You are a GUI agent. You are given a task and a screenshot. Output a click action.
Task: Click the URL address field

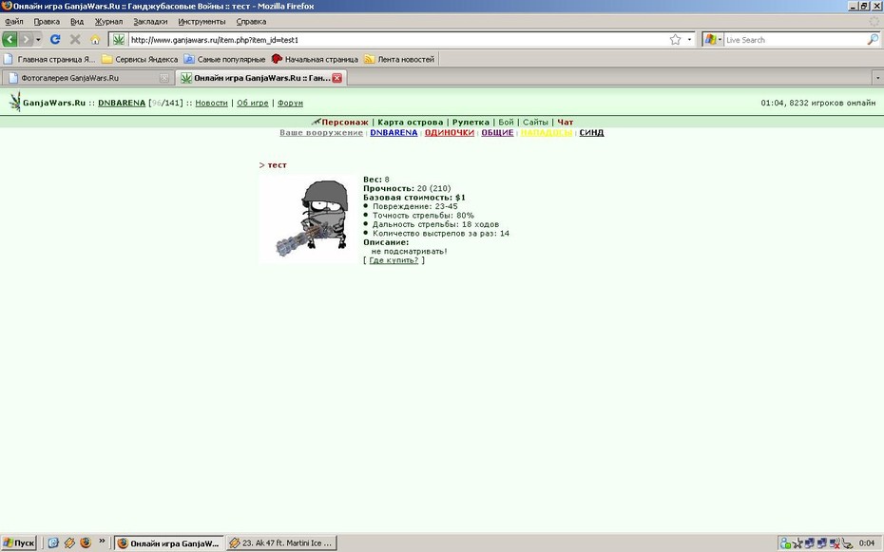click(397, 40)
